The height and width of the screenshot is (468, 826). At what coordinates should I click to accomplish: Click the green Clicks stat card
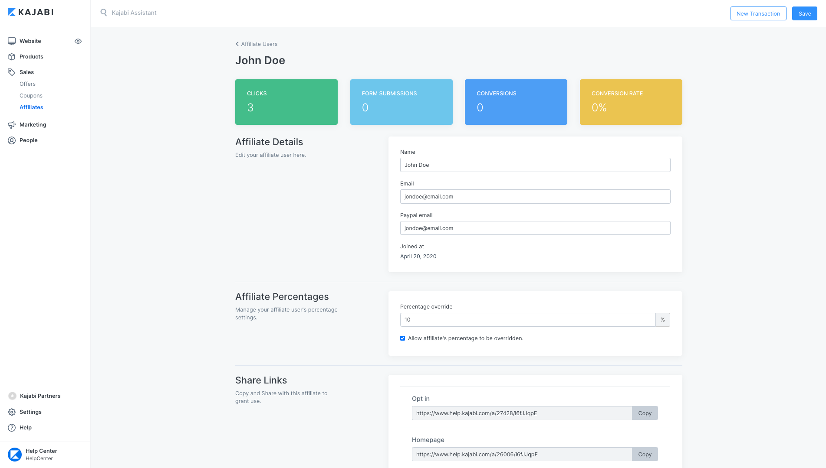(286, 102)
